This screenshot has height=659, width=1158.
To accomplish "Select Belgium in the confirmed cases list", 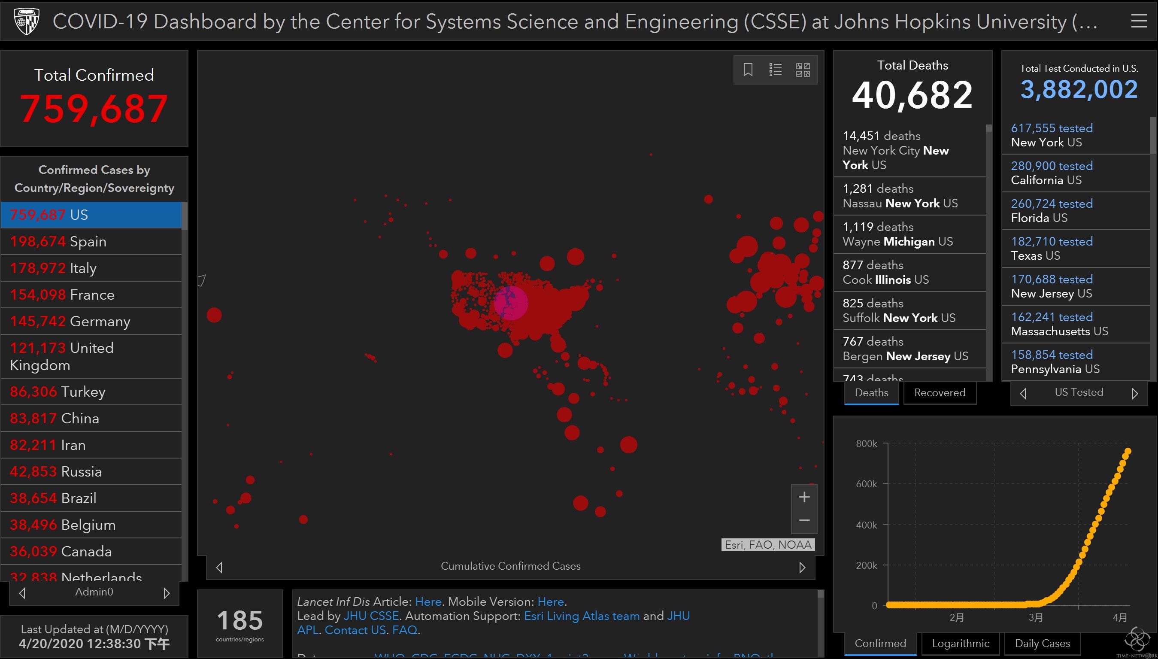I will tap(91, 525).
